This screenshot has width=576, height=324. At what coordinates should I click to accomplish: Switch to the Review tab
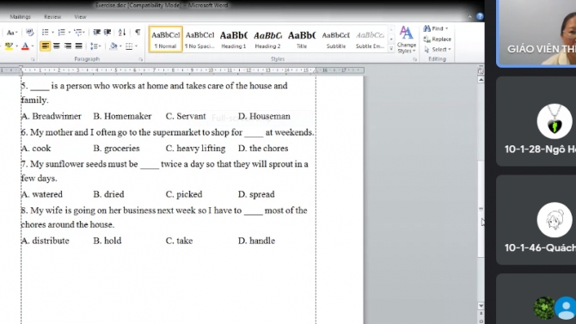[52, 17]
